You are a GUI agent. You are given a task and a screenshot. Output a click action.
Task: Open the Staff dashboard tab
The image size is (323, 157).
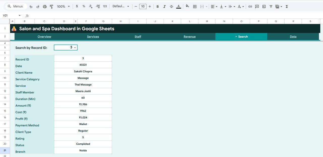pos(138,36)
